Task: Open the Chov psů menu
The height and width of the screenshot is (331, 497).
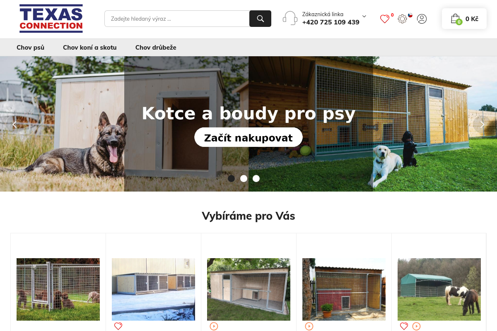Action: click(x=30, y=48)
